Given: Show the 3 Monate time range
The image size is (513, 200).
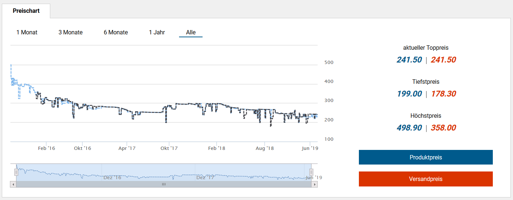Looking at the screenshot, I should (70, 33).
